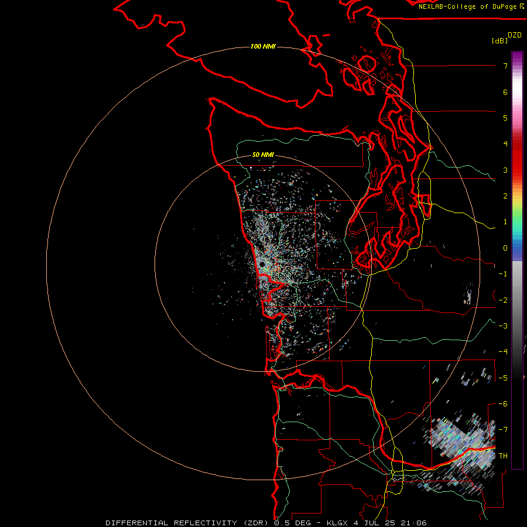Click the 3 dB value on color scale
527x527 pixels.
pos(505,170)
